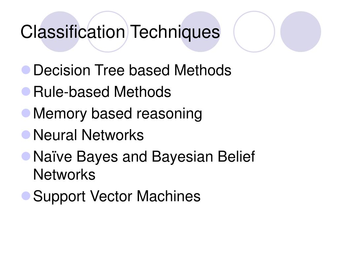Click the bullet dot beside Neural Networks
The width and height of the screenshot is (338, 253).
pos(26,135)
